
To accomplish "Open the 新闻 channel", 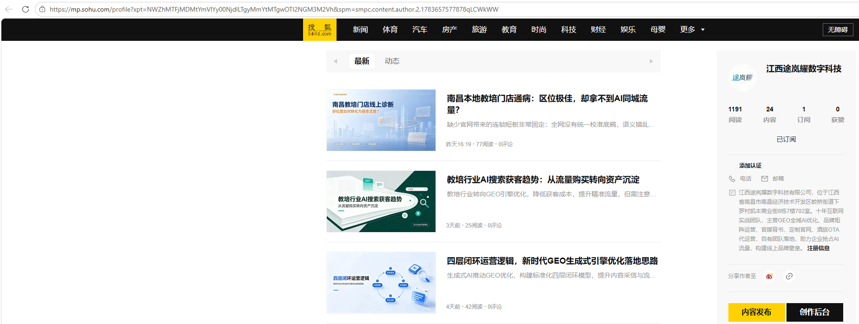I will click(x=360, y=30).
